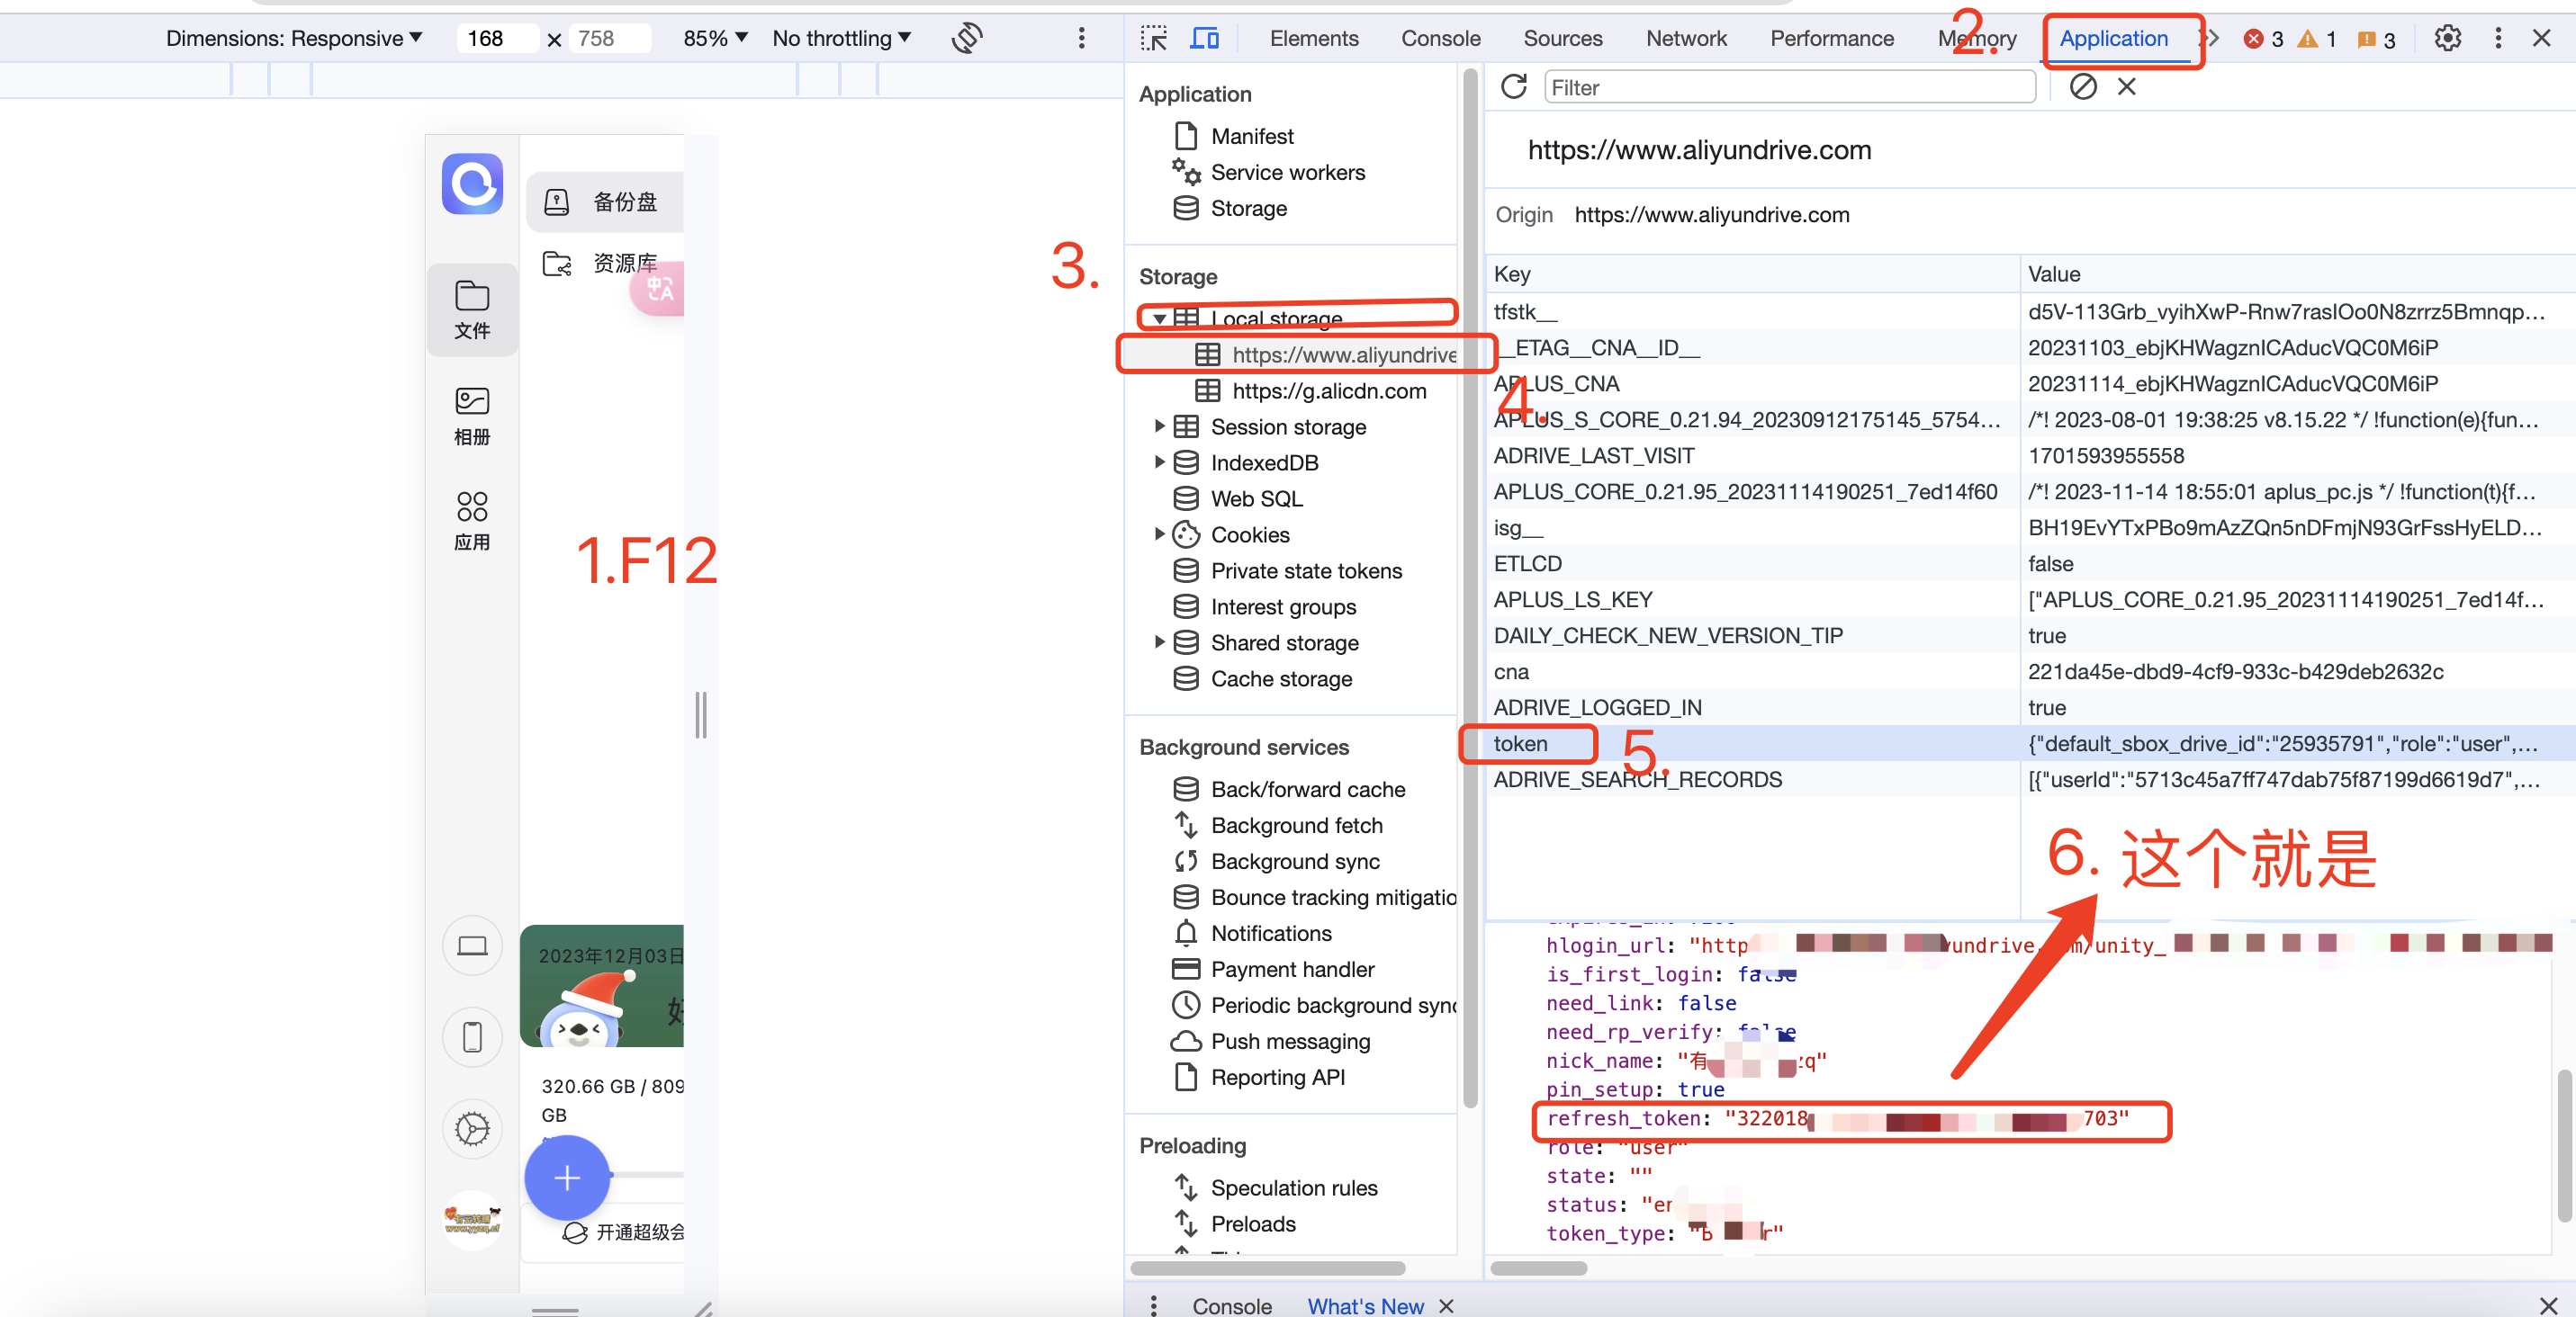
Task: Open DevTools settings gear
Action: pos(2447,38)
